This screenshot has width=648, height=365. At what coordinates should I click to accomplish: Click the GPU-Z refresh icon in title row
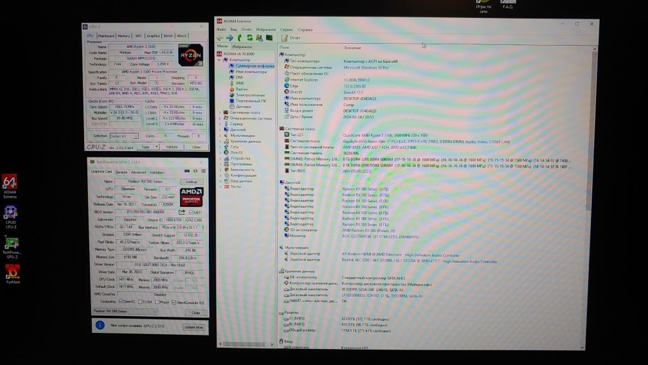195,171
